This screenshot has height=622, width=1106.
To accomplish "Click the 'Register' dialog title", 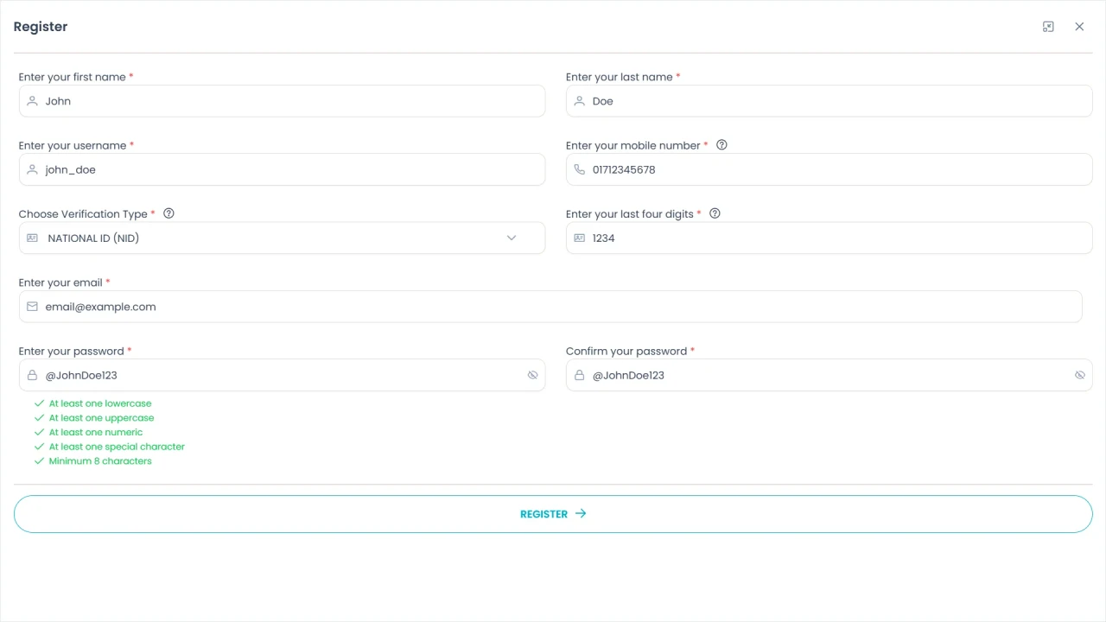I will [x=41, y=27].
